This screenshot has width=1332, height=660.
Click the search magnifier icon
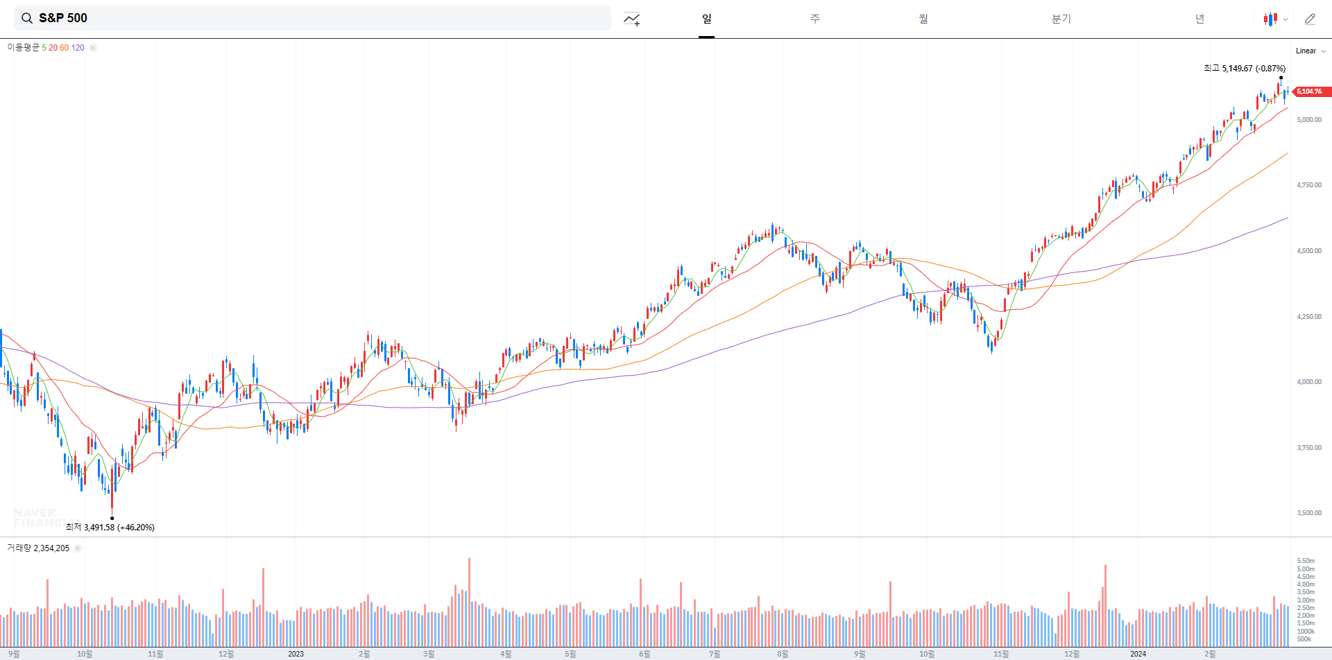pyautogui.click(x=27, y=18)
